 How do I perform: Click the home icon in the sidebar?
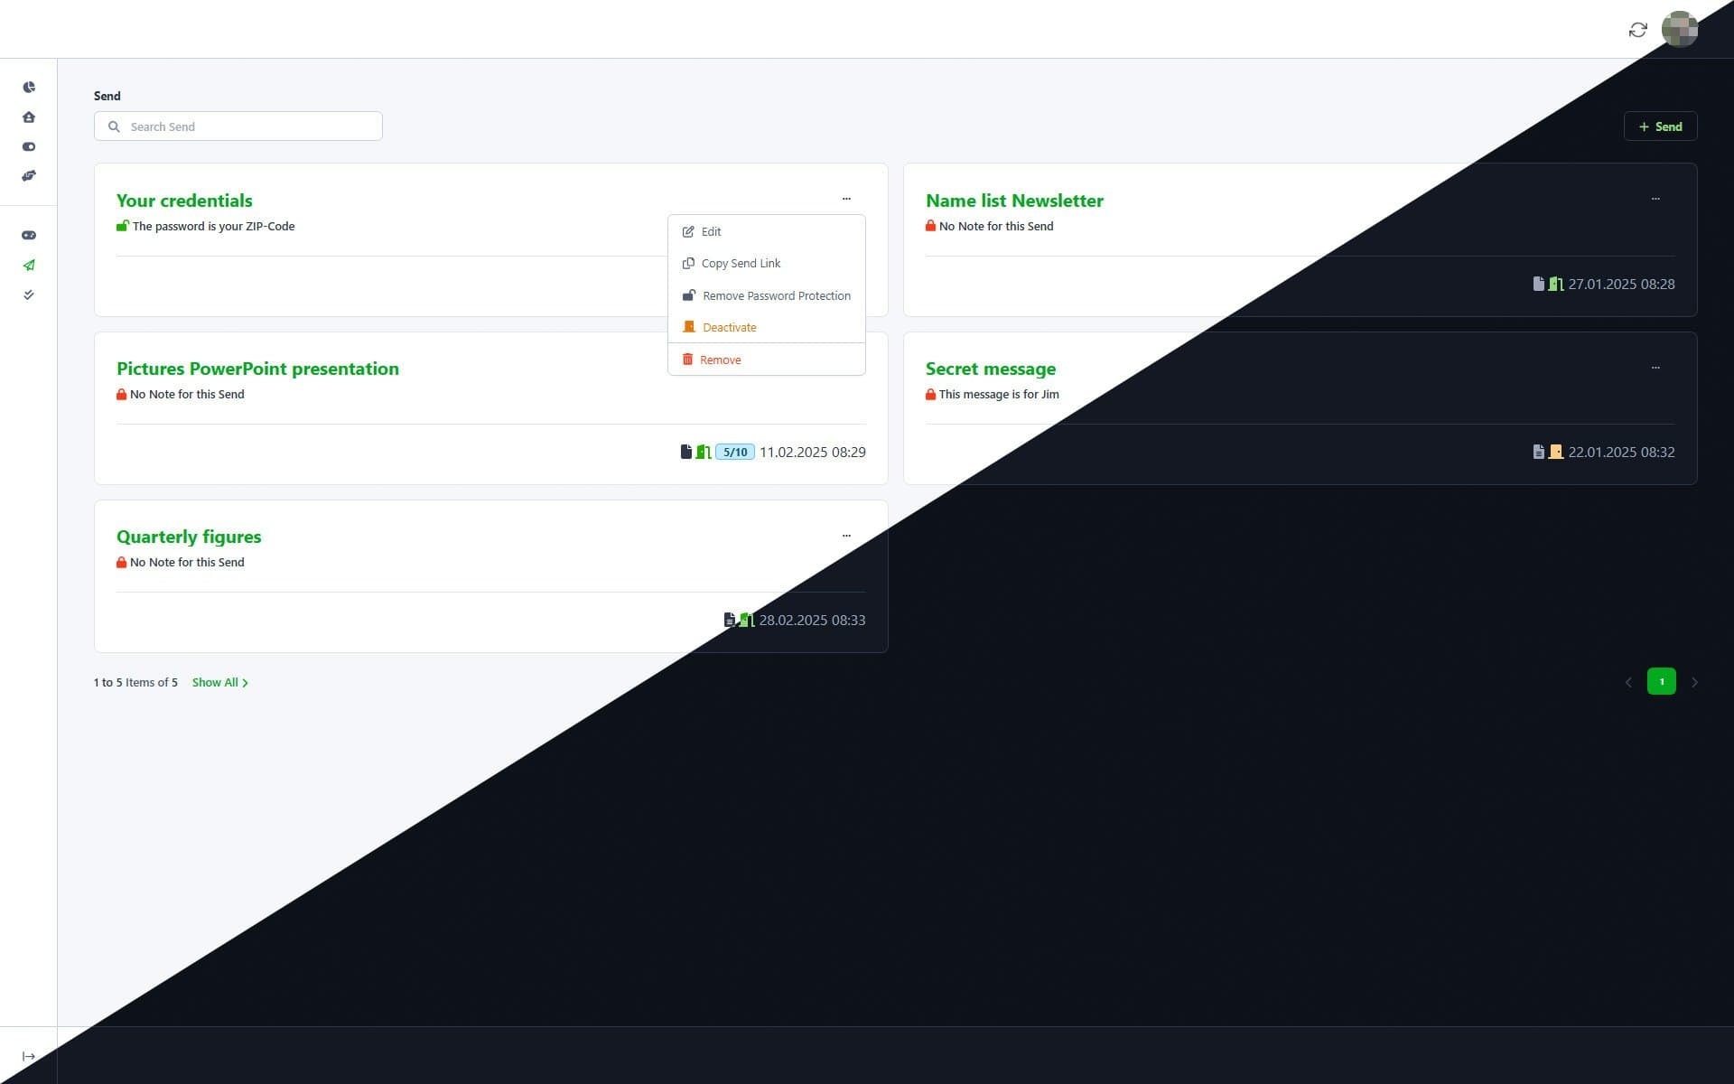click(29, 117)
